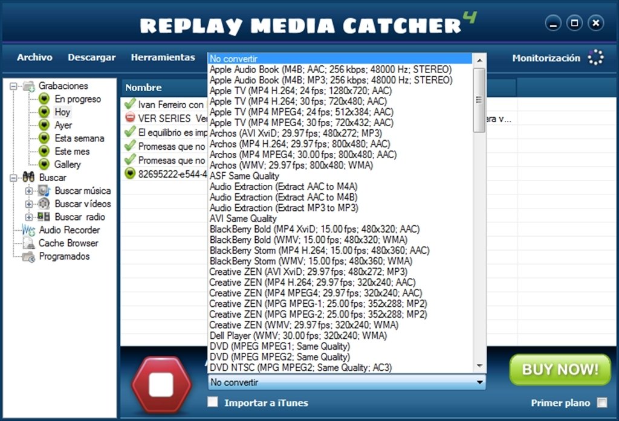619x421 pixels.
Task: Toggle the Primer plano checkbox
Action: (602, 402)
